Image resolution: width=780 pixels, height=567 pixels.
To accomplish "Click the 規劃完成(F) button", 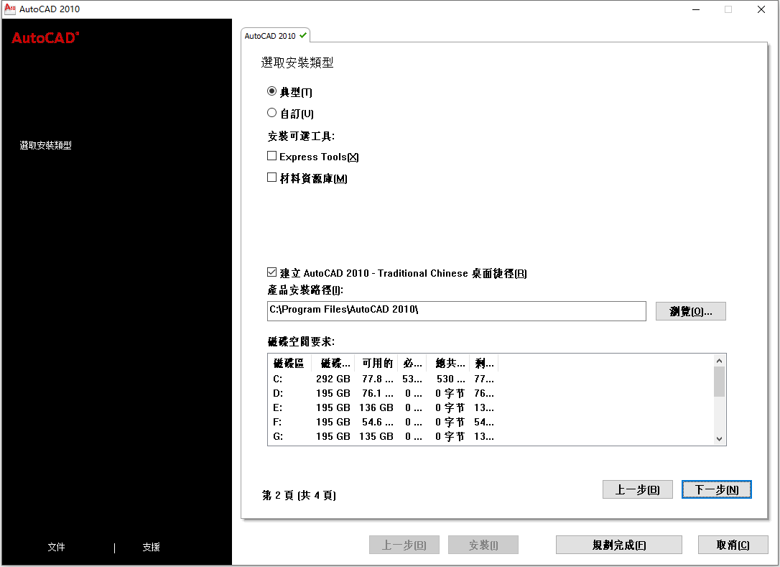I will pos(619,545).
